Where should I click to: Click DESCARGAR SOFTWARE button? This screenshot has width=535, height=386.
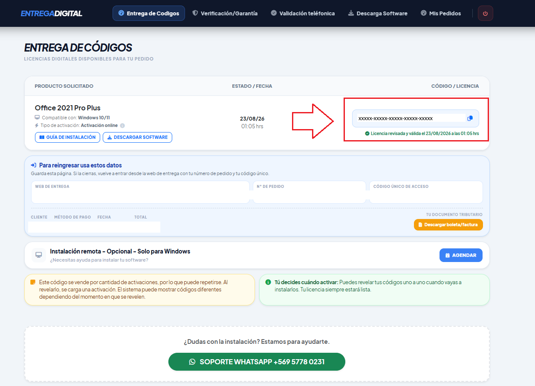point(137,137)
